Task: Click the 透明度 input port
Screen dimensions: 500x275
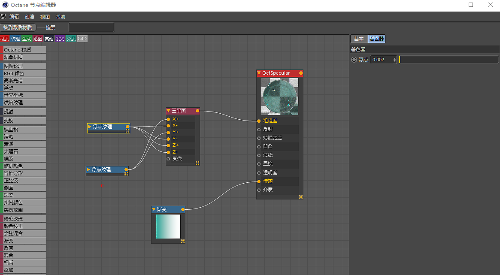Action: 259,173
